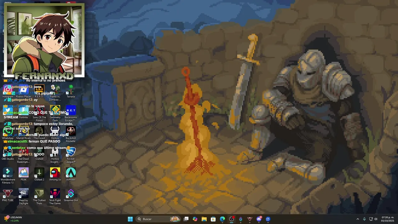This screenshot has height=224, width=398.
Task: Select the Dead by Daylight icon
Action: pos(24,197)
